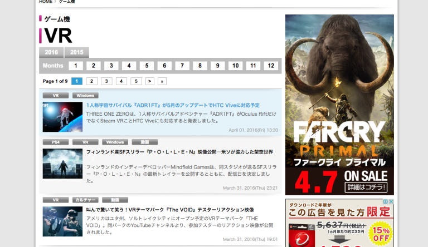The width and height of the screenshot is (428, 247).
Task: Click the ゲーム機 category heading
Action: pyautogui.click(x=57, y=19)
